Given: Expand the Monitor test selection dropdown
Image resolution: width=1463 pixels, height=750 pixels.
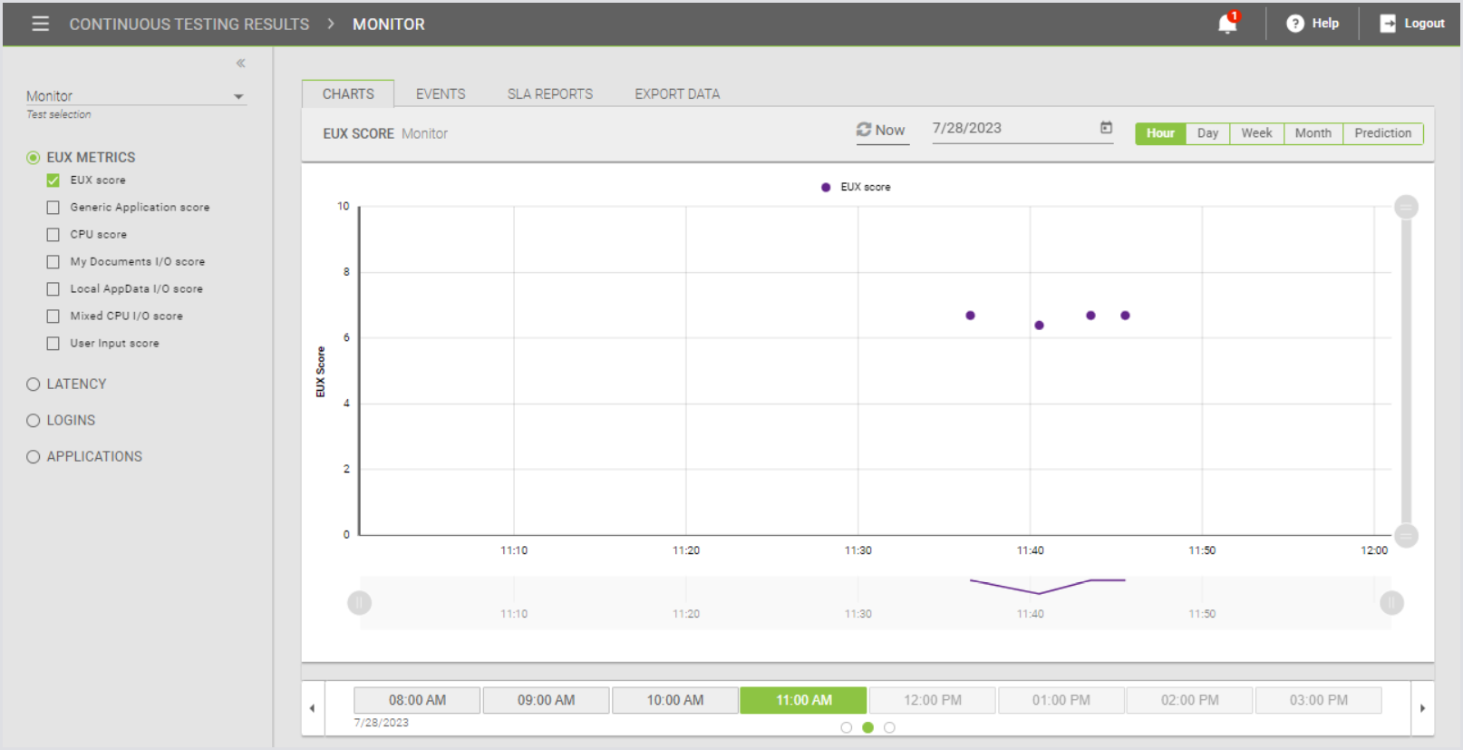Looking at the screenshot, I should [x=238, y=97].
